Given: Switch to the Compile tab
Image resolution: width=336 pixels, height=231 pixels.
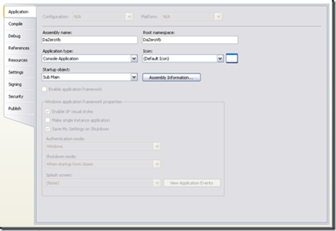Looking at the screenshot, I should point(15,24).
